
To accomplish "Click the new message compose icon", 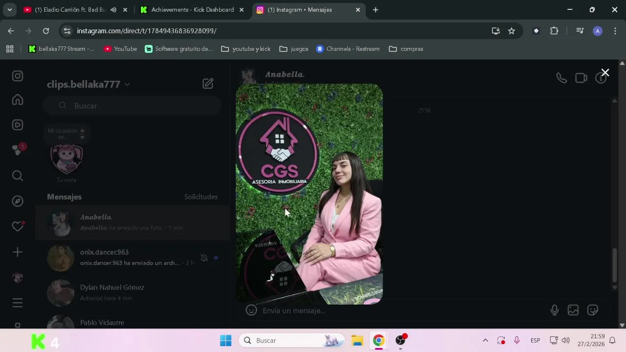I will (208, 84).
